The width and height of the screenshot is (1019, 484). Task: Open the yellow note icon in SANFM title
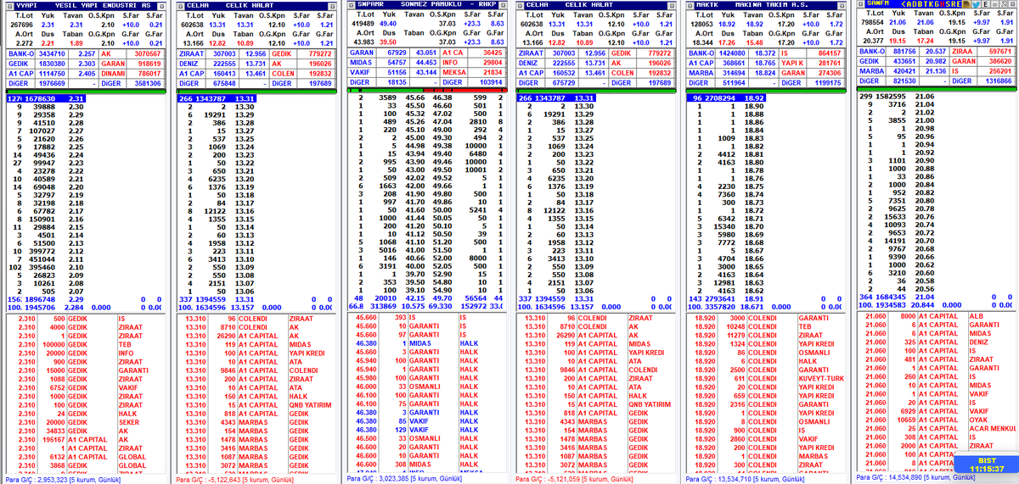(x=966, y=4)
